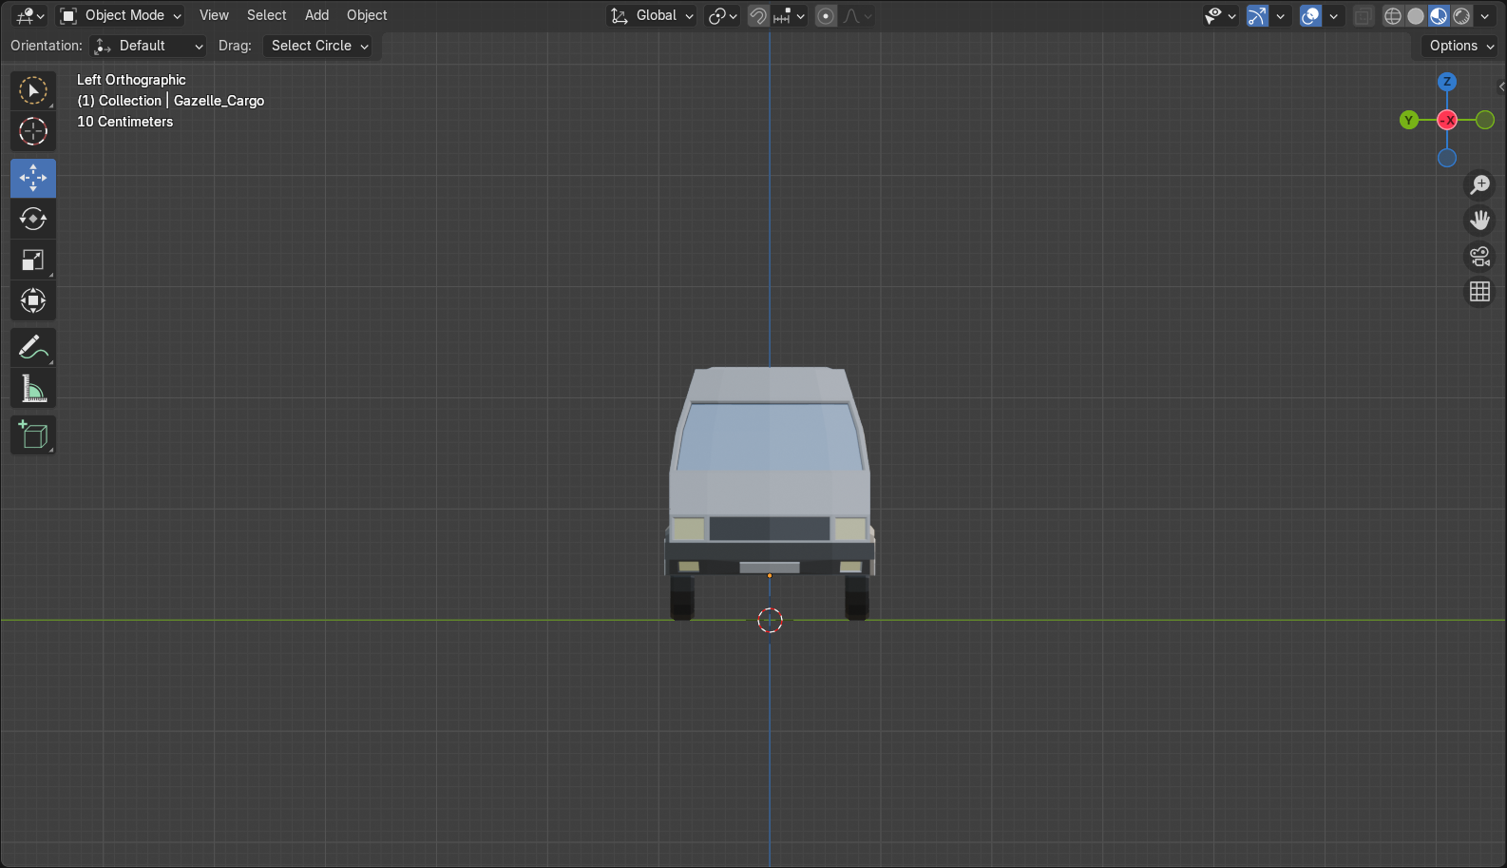Viewport: 1507px width, 868px height.
Task: Open the overlays options dropdown arrow
Action: point(1334,15)
